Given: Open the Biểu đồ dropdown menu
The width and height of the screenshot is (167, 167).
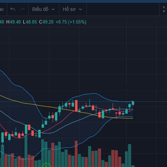Looking at the screenshot, I should pyautogui.click(x=44, y=9).
